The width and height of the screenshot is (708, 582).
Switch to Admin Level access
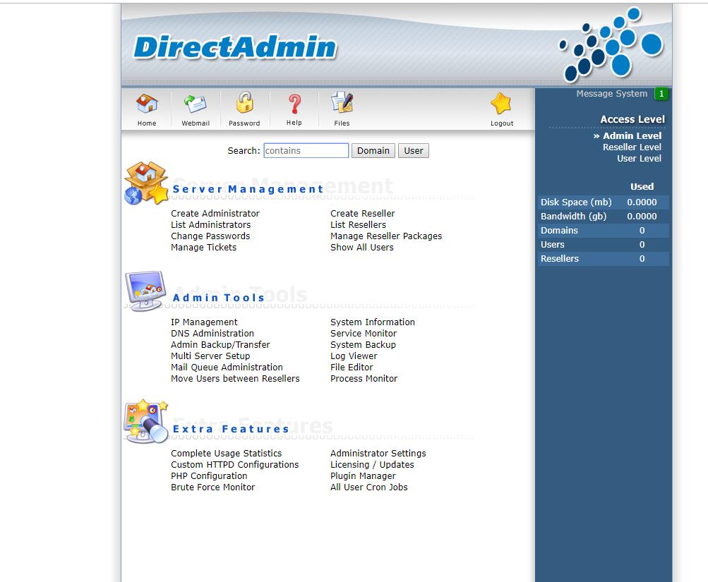pyautogui.click(x=632, y=135)
